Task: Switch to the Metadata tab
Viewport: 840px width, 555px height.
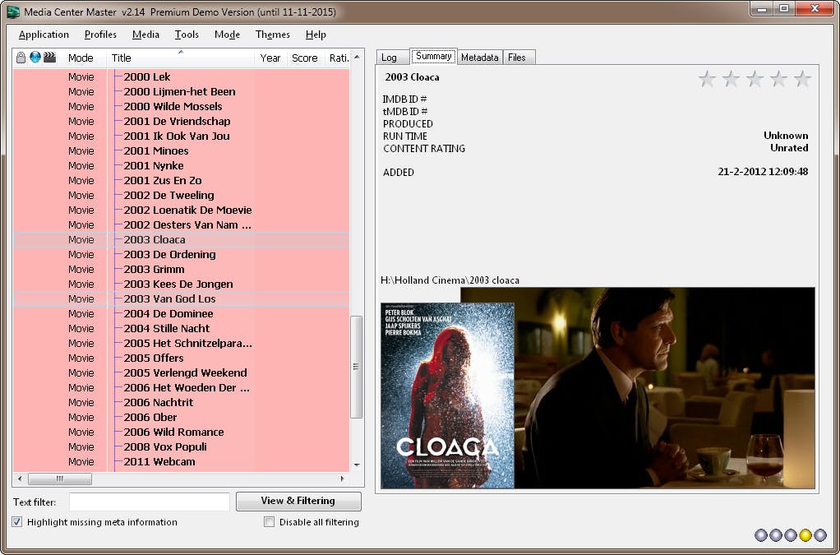Action: click(x=479, y=58)
